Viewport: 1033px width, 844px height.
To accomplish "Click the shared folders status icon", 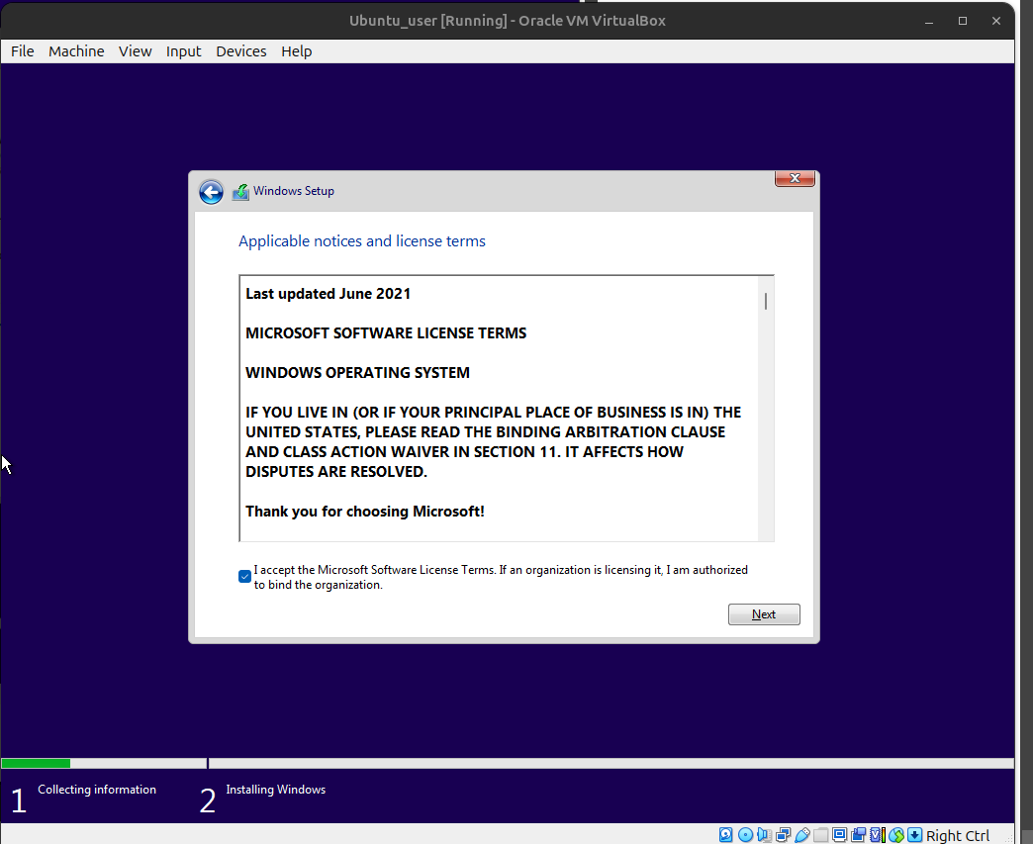I will coord(820,835).
